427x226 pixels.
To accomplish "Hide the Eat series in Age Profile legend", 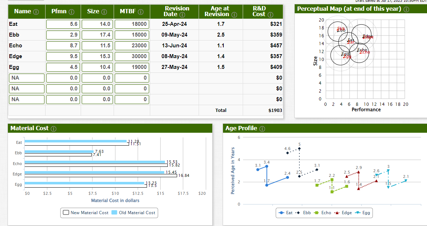I will pos(285,213).
